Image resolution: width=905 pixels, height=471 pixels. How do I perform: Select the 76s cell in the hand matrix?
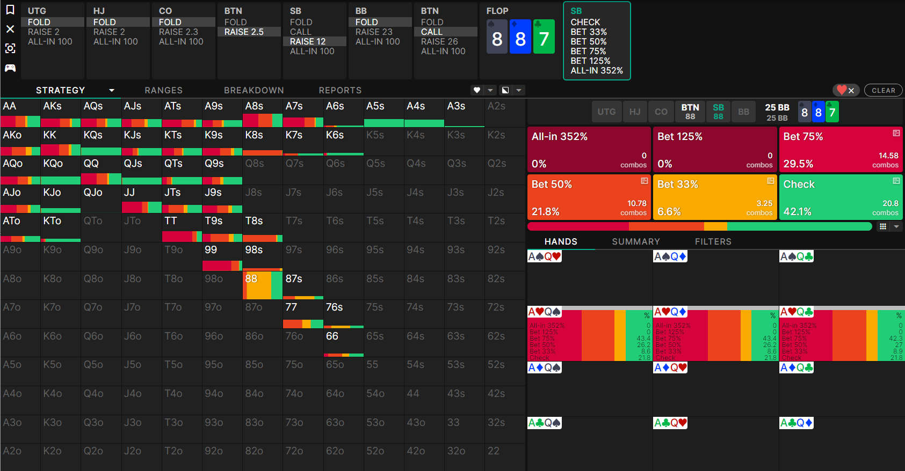coord(344,314)
